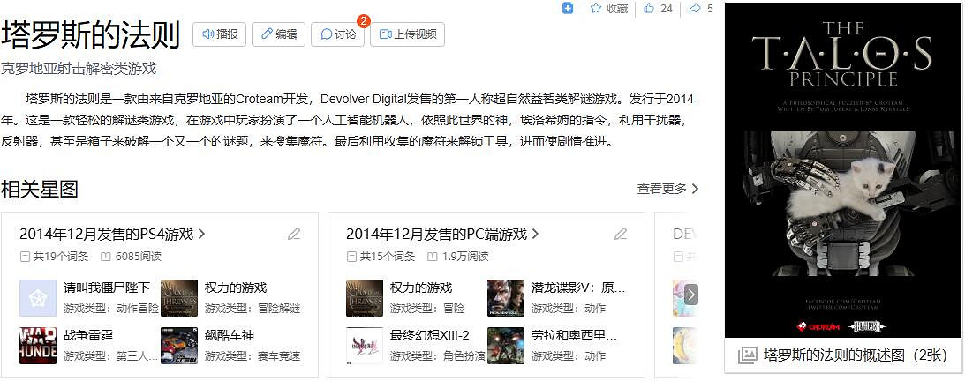This screenshot has width=965, height=381.
Task: Click 共19个词条 entry count text
Action: pos(60,257)
